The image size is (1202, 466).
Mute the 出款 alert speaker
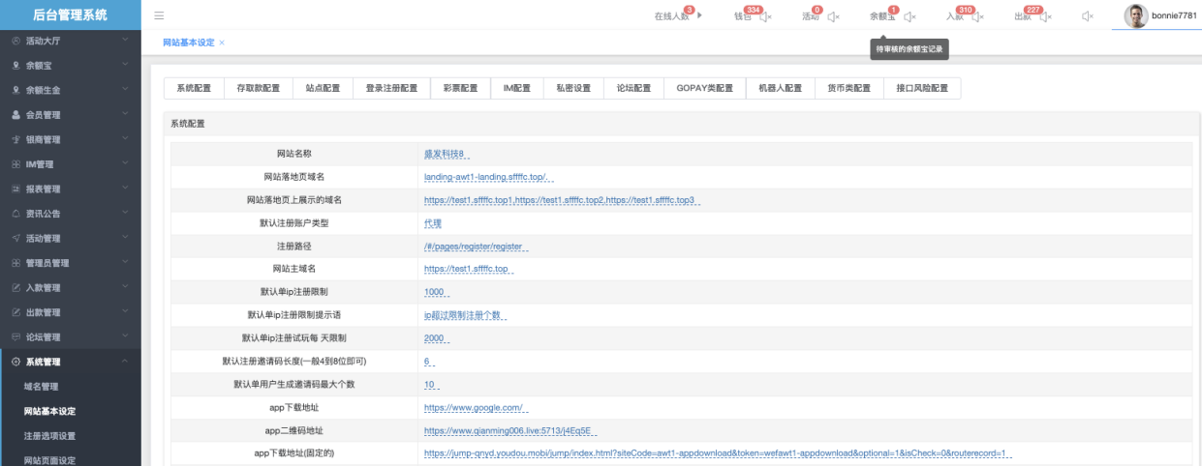coord(1045,16)
